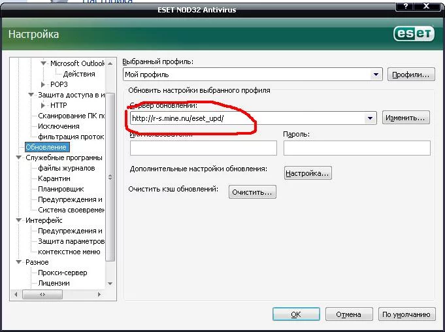The width and height of the screenshot is (445, 332).
Task: Collapse the Интерфейс node arrow
Action: coord(19,220)
